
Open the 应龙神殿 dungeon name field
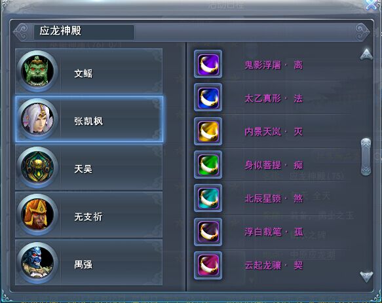[x=84, y=31]
